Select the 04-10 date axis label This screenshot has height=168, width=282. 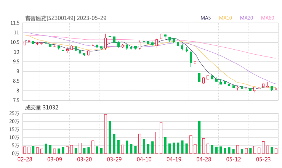[144, 159]
